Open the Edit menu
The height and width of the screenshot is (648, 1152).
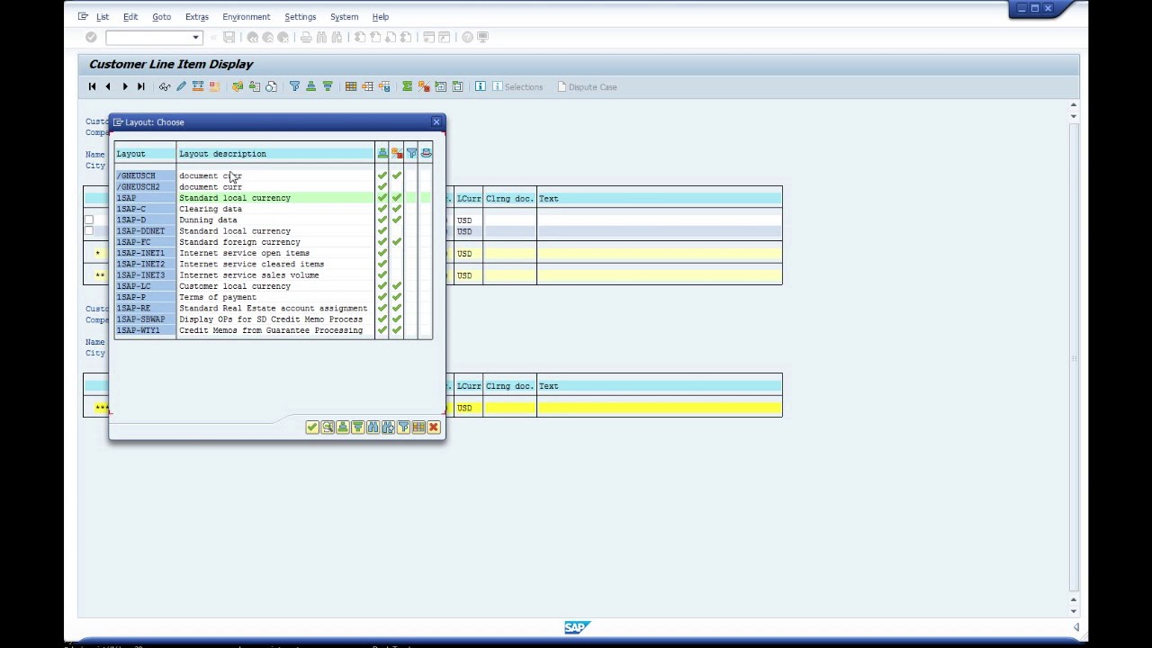click(x=130, y=16)
